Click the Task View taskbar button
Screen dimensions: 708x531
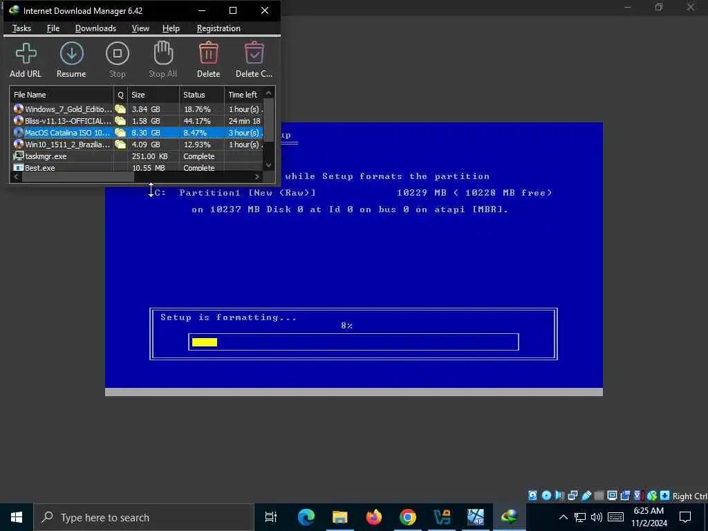(271, 517)
